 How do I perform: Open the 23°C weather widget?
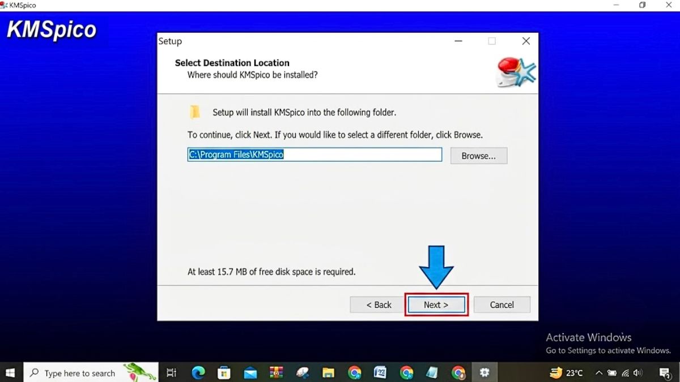(566, 372)
